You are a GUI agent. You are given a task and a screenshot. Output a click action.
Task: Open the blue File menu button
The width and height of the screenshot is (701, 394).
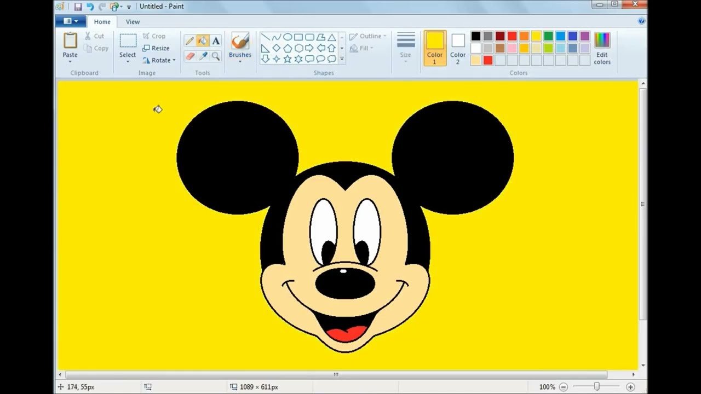tap(71, 21)
